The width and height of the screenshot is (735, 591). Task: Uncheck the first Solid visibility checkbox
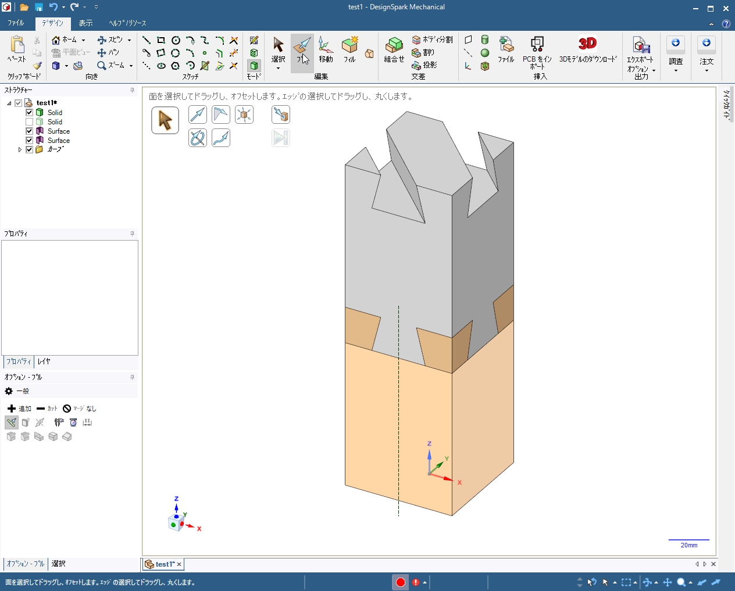click(29, 112)
